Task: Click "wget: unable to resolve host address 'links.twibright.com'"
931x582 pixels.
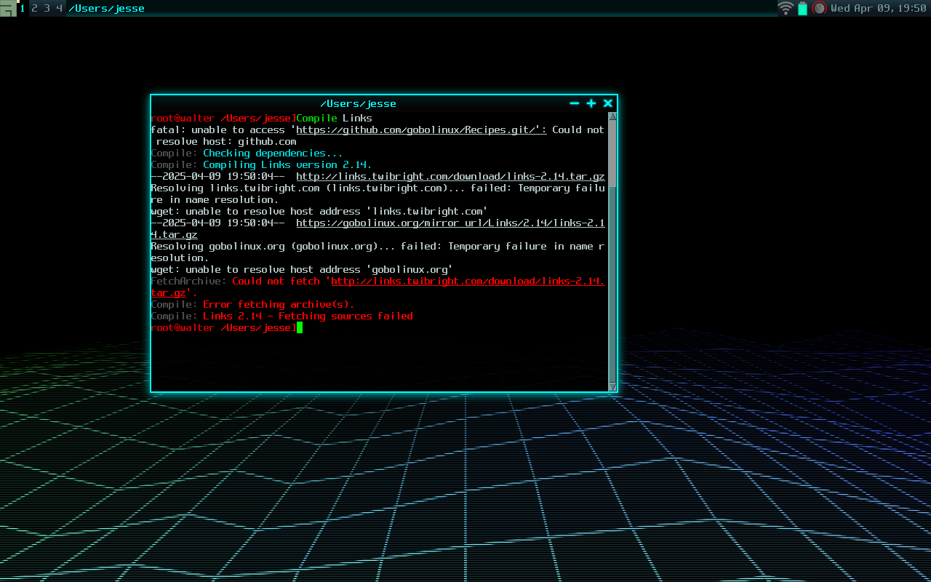Action: pyautogui.click(x=319, y=211)
